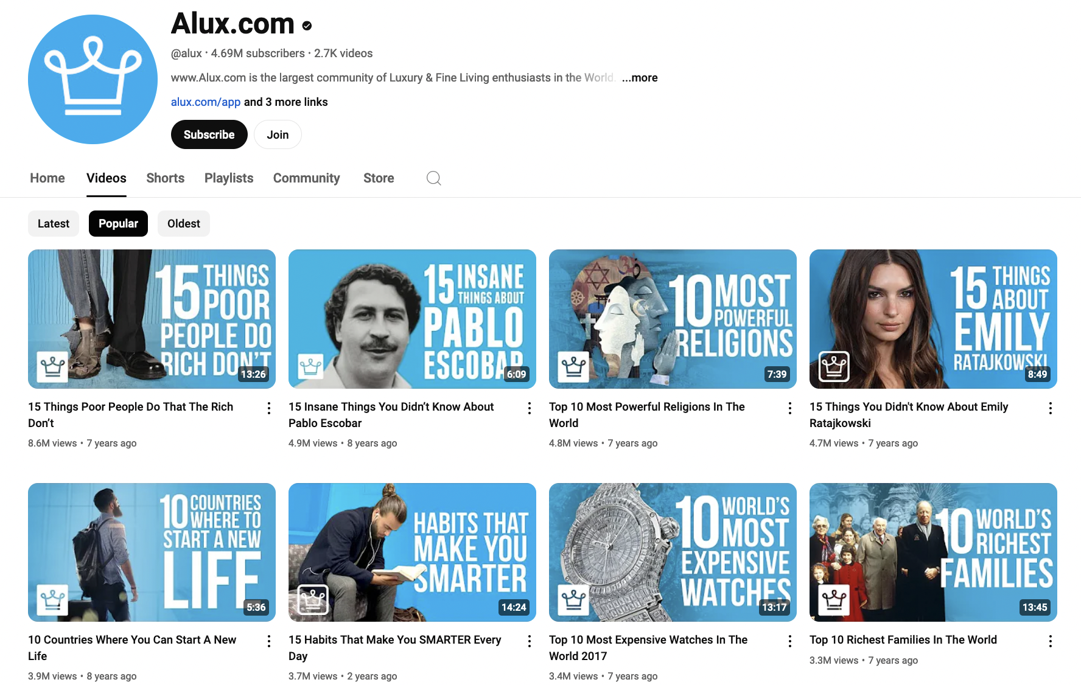The width and height of the screenshot is (1081, 685).
Task: Open options menu for Most Expensive Watches video
Action: 790,641
